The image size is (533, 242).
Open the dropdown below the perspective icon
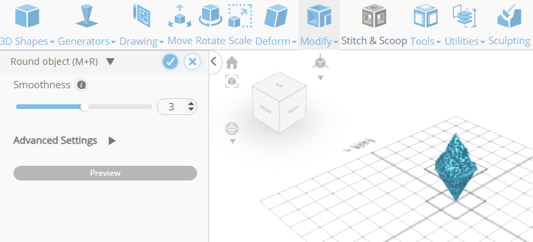(x=320, y=78)
